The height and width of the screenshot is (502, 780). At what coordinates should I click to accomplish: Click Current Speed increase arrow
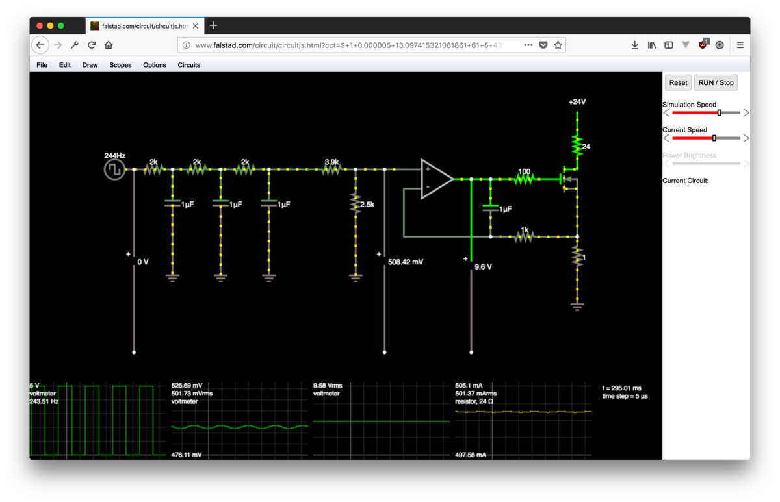click(x=746, y=138)
